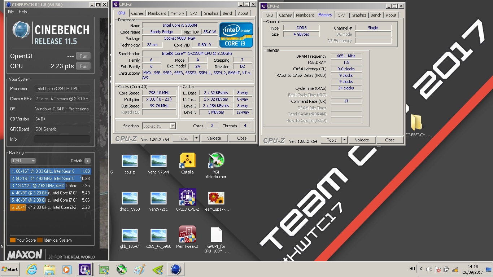
Task: Open the File menu in Cinebench
Action: (x=11, y=12)
